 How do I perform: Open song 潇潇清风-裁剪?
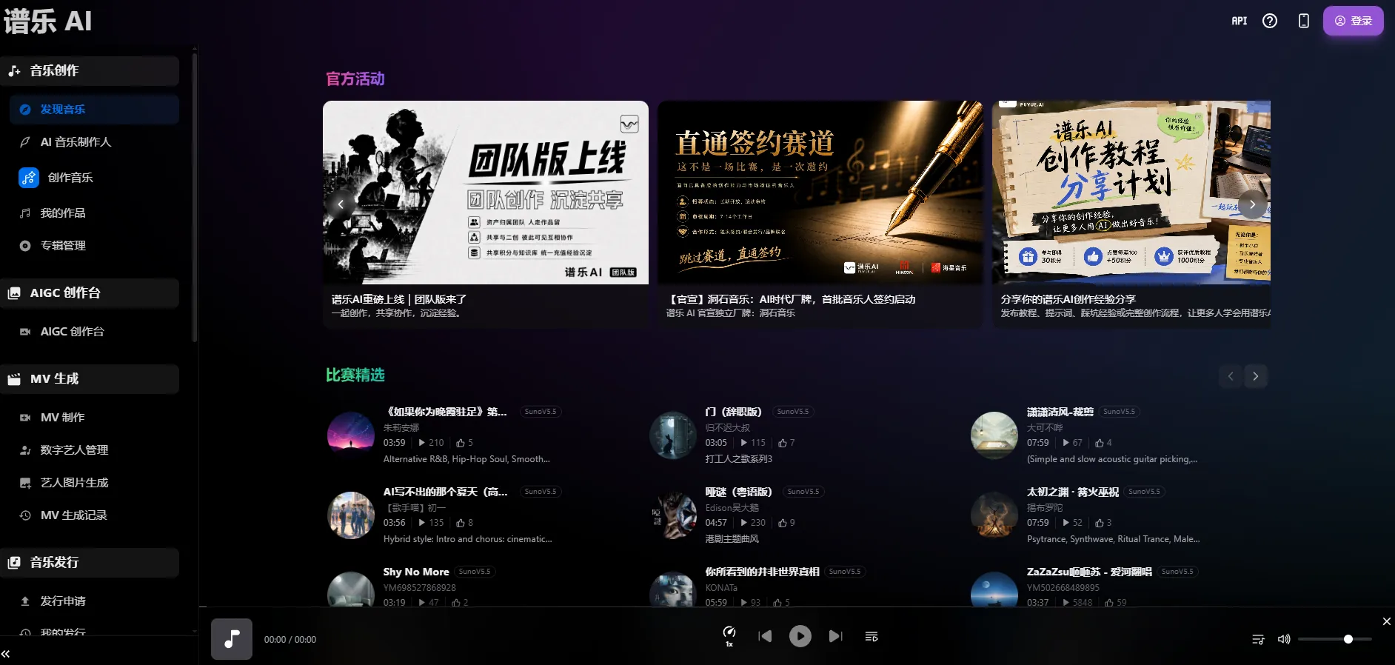(1060, 412)
